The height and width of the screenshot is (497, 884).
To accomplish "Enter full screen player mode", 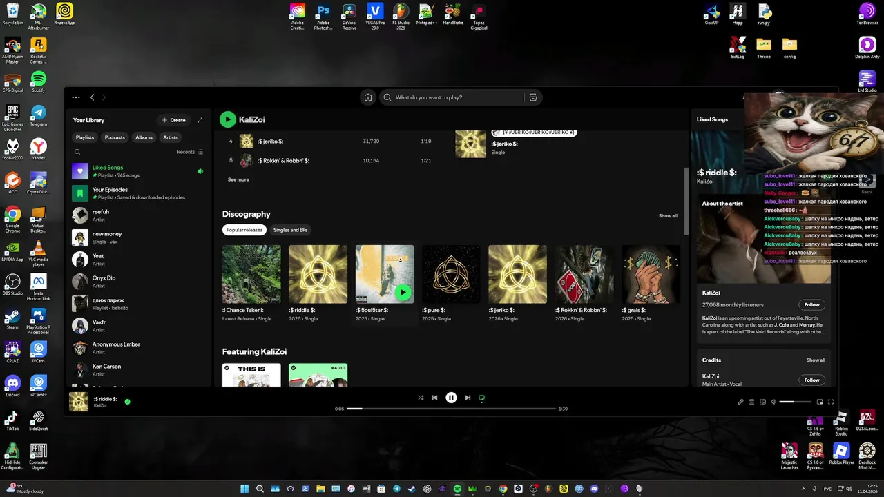I will tap(831, 402).
